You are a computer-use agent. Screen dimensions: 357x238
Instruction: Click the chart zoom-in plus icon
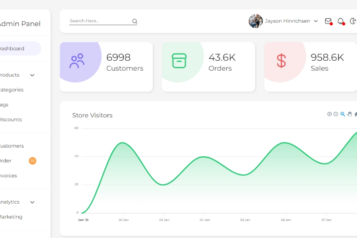[x=329, y=114]
